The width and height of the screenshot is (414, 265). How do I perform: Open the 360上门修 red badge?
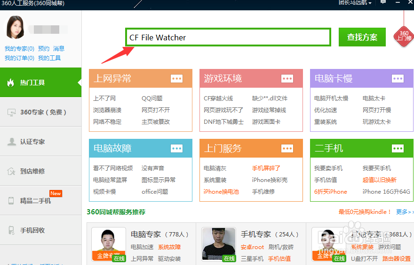pyautogui.click(x=404, y=36)
